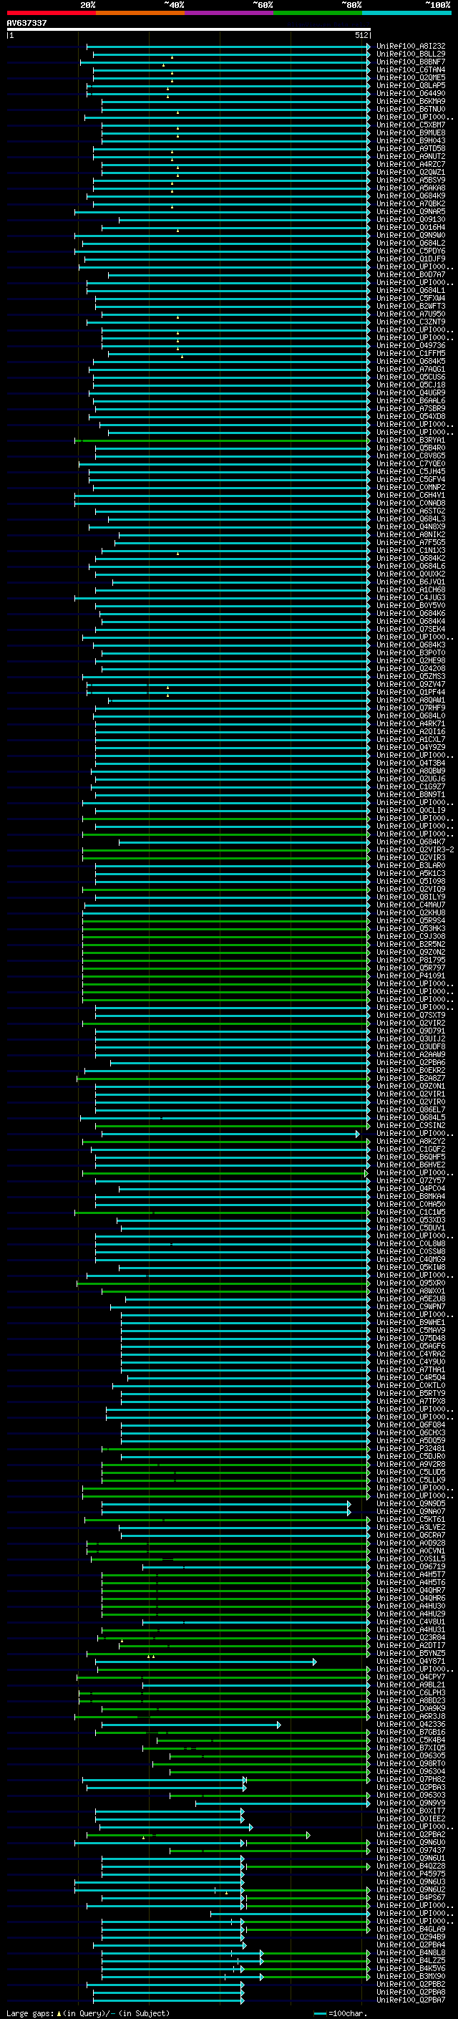Click hit label UniRef100_Q8LAP5
The width and height of the screenshot is (458, 2019).
coord(411,85)
